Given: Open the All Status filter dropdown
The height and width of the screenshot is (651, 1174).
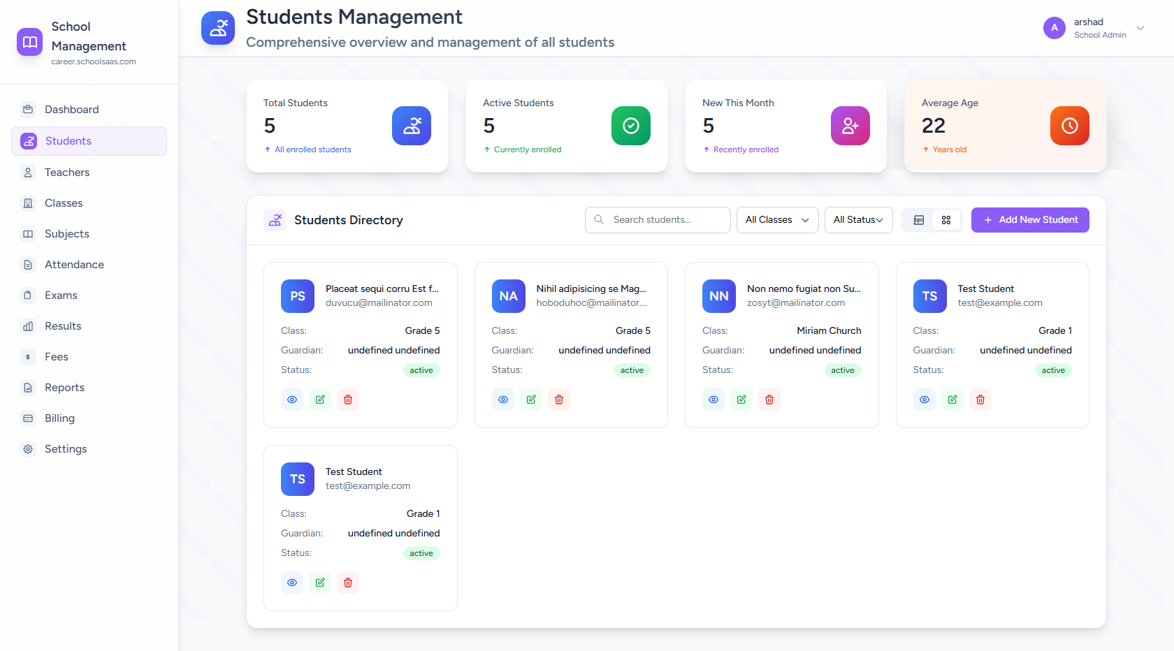Looking at the screenshot, I should (858, 220).
